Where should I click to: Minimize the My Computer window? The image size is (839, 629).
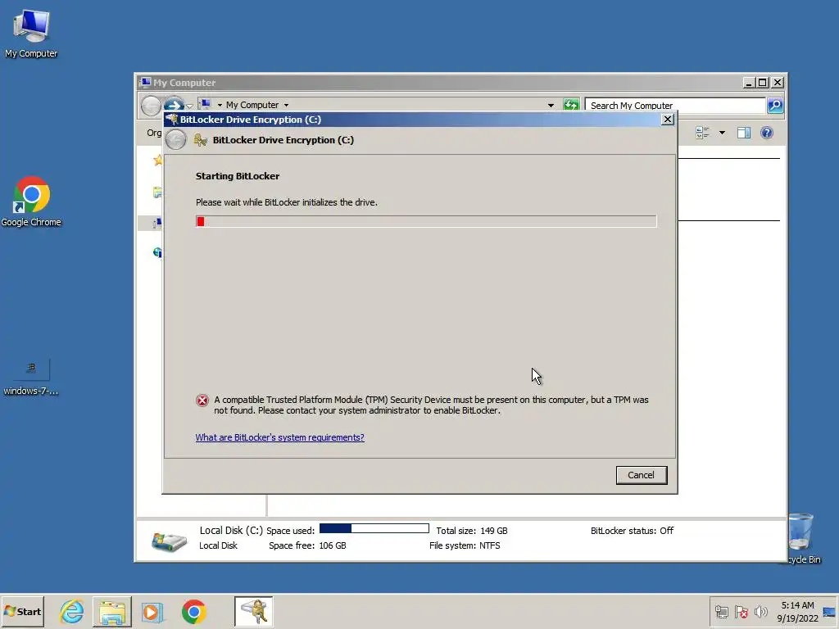(749, 83)
